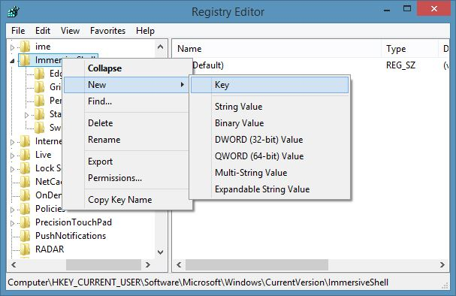Screen dimensions: 456x296
Task: Open the Help menu
Action: (x=145, y=31)
